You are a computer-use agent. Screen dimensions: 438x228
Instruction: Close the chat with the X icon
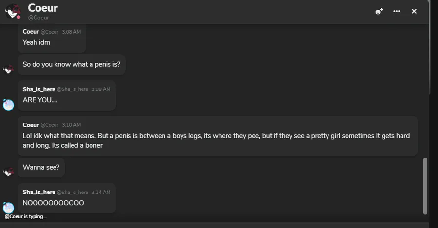point(414,11)
